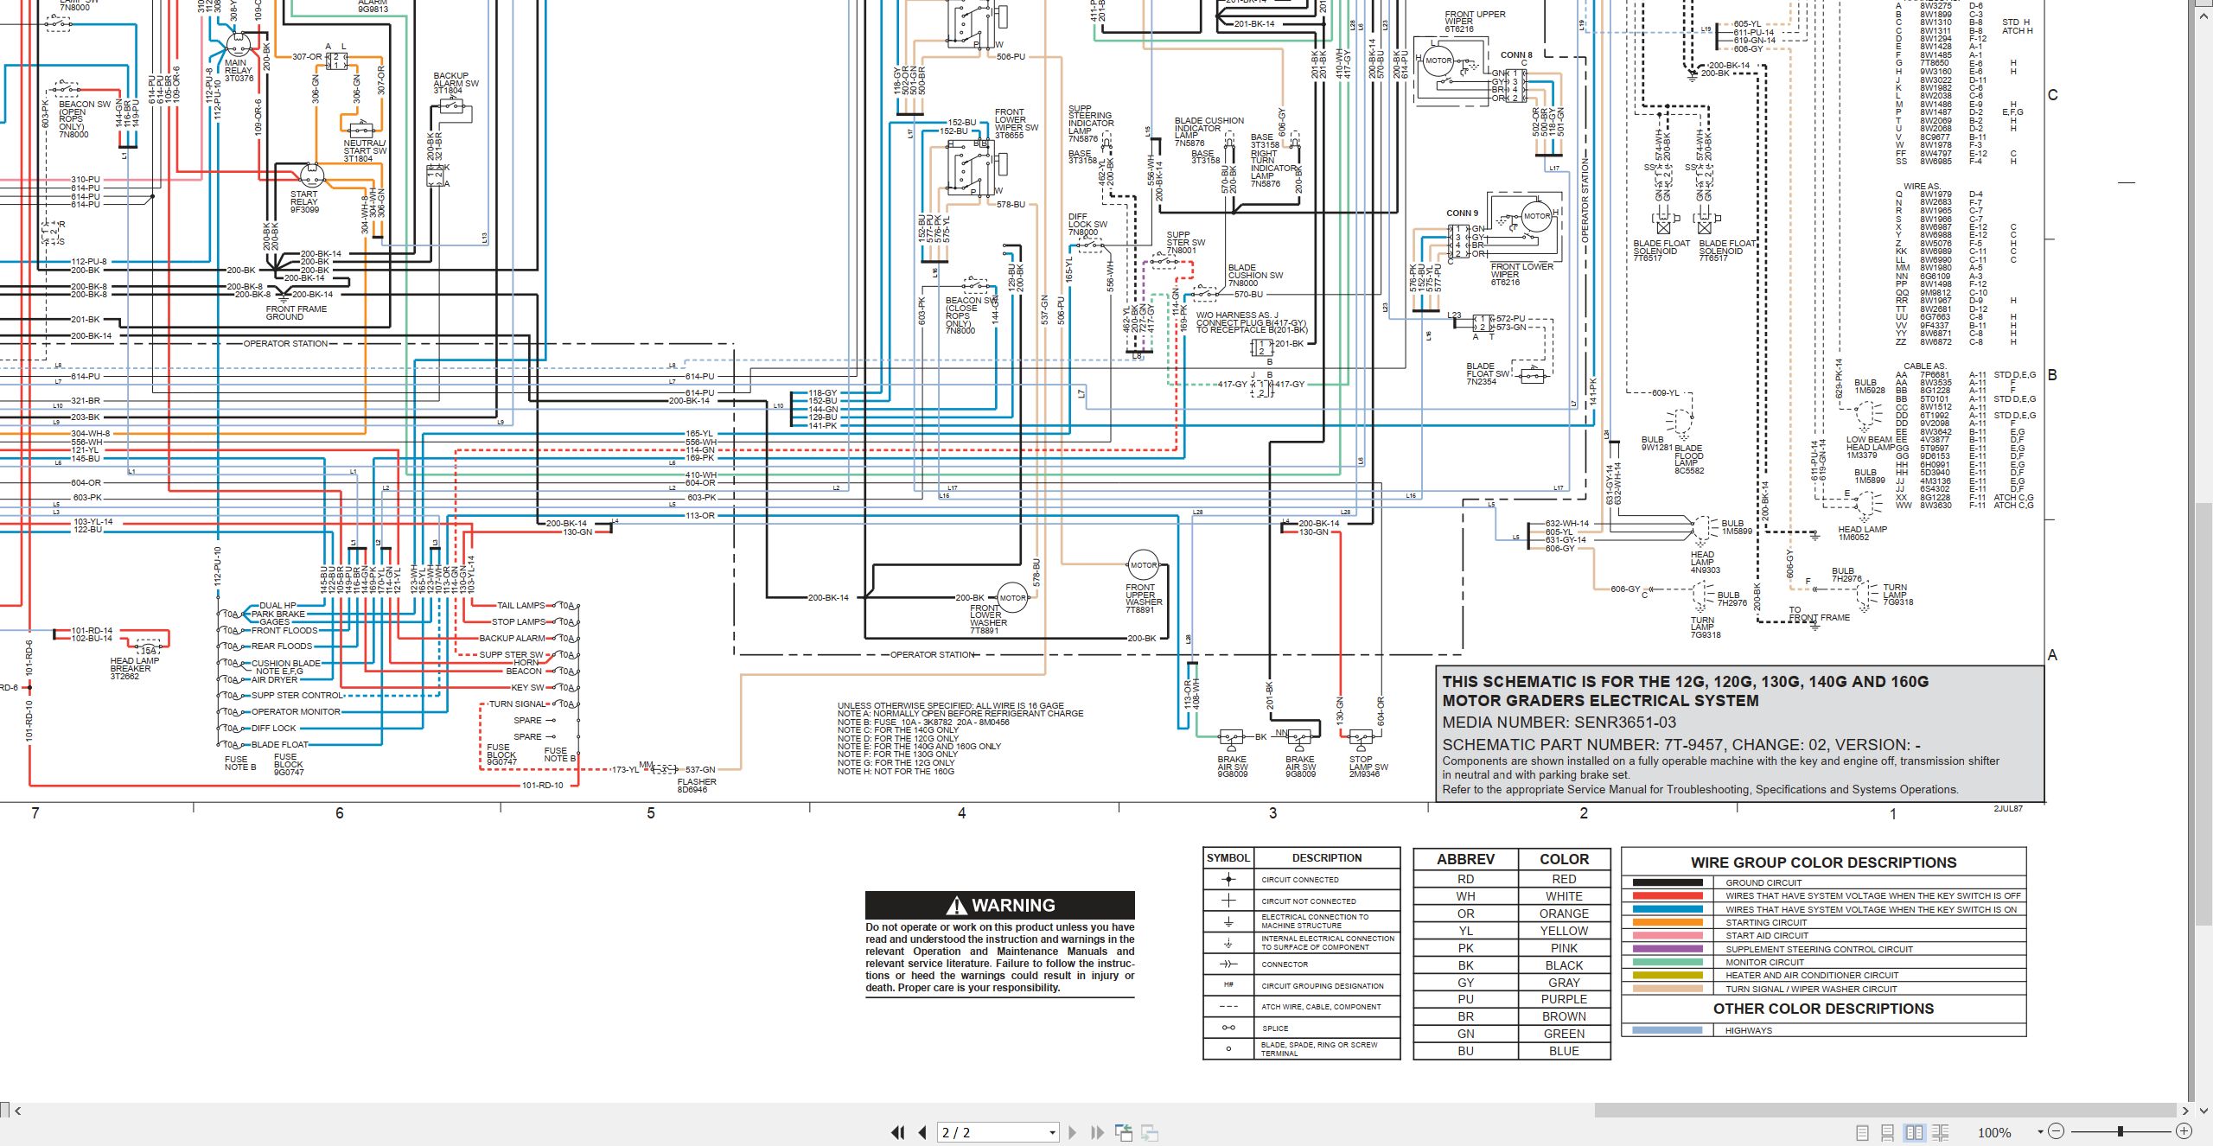This screenshot has width=2213, height=1146.
Task: Click the ABBREV column header
Action: (1465, 859)
